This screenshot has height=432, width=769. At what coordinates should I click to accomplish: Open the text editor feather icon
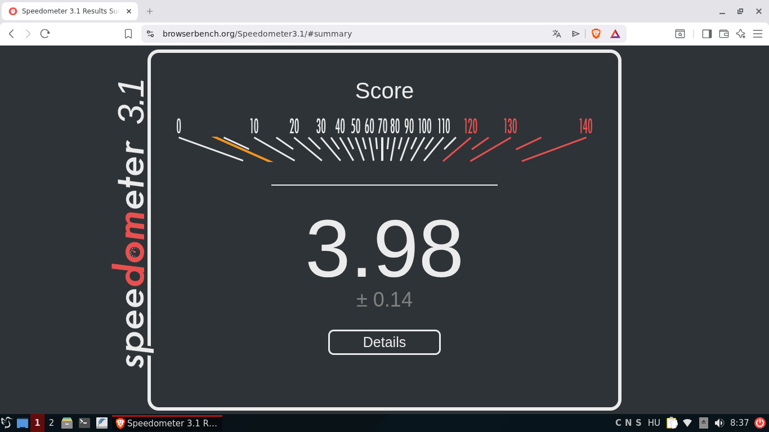(x=102, y=423)
